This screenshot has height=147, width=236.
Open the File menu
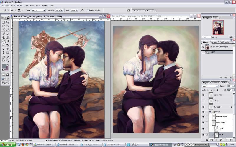click(x=2, y=6)
